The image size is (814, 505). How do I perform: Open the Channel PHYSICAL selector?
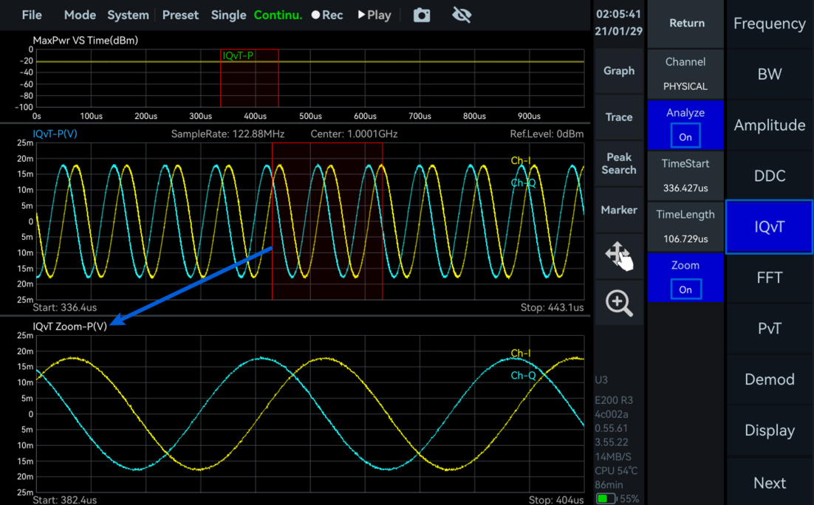685,74
